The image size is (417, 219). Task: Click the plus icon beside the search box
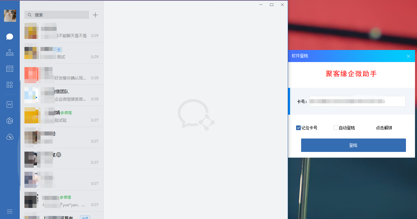(95, 15)
